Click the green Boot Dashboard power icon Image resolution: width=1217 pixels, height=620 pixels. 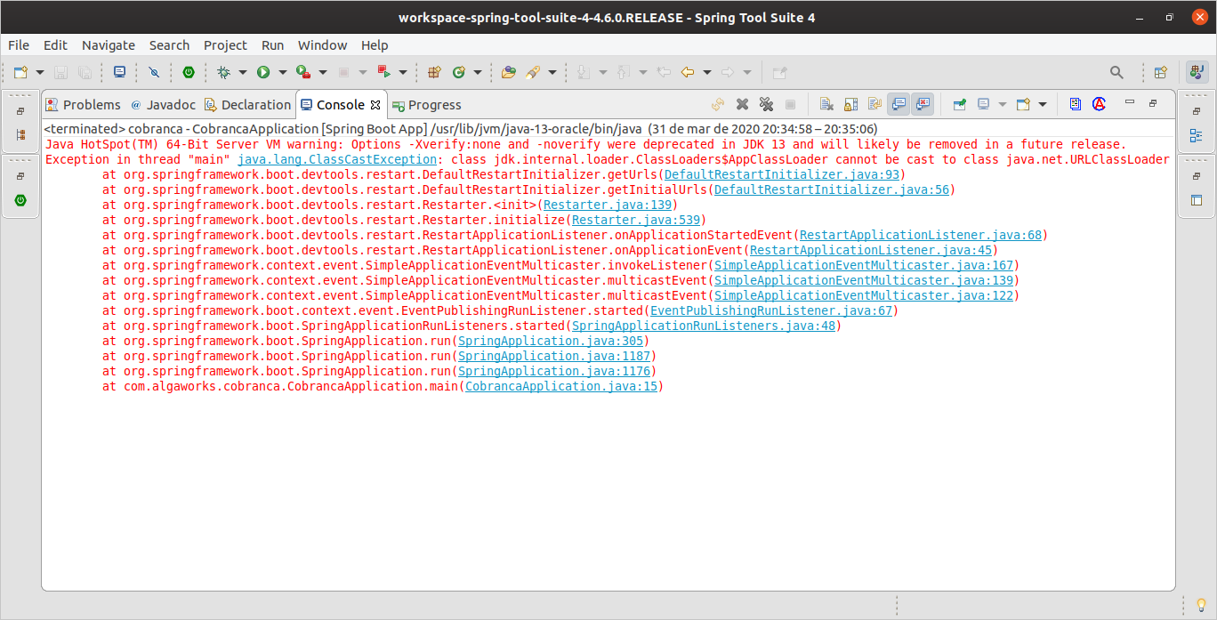pos(189,72)
